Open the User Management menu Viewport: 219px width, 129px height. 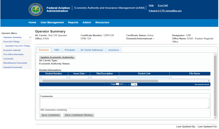click(x=52, y=23)
